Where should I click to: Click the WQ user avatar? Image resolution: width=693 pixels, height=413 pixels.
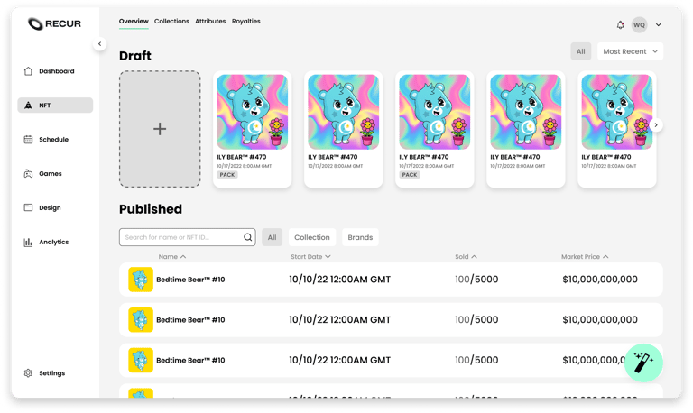tap(639, 25)
